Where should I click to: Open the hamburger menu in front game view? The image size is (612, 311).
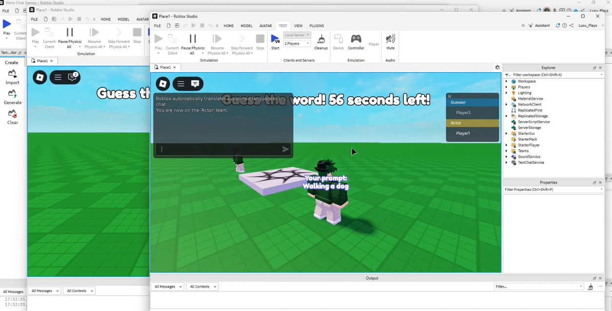click(x=181, y=84)
